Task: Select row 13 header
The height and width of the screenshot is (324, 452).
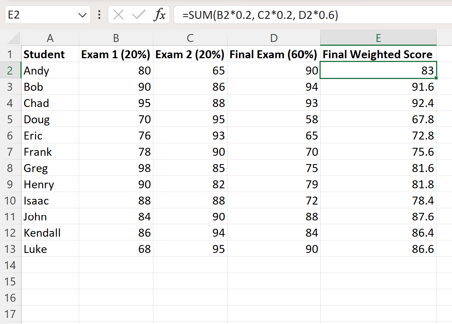Action: point(11,249)
